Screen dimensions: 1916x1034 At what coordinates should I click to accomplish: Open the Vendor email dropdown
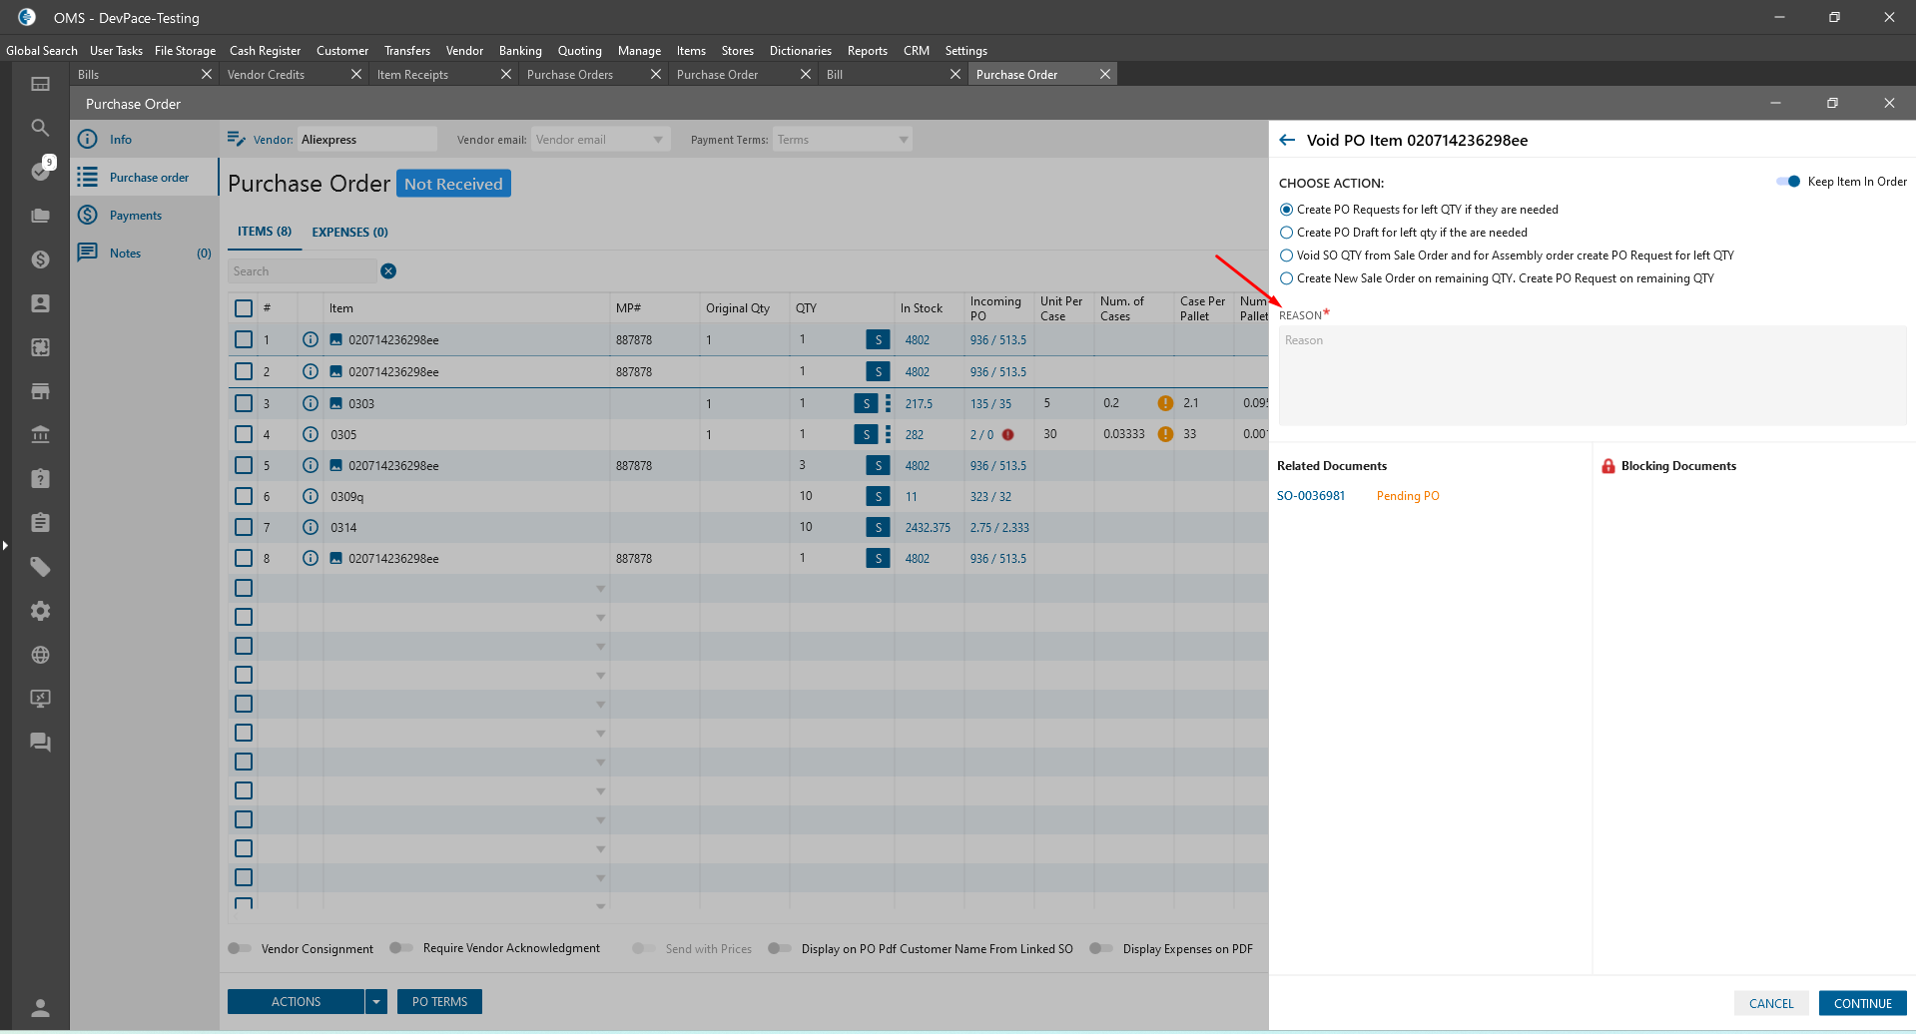click(658, 140)
